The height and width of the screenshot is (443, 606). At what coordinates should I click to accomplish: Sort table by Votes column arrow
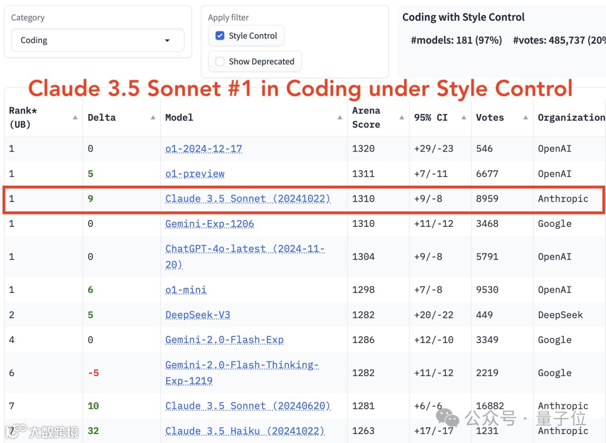526,117
